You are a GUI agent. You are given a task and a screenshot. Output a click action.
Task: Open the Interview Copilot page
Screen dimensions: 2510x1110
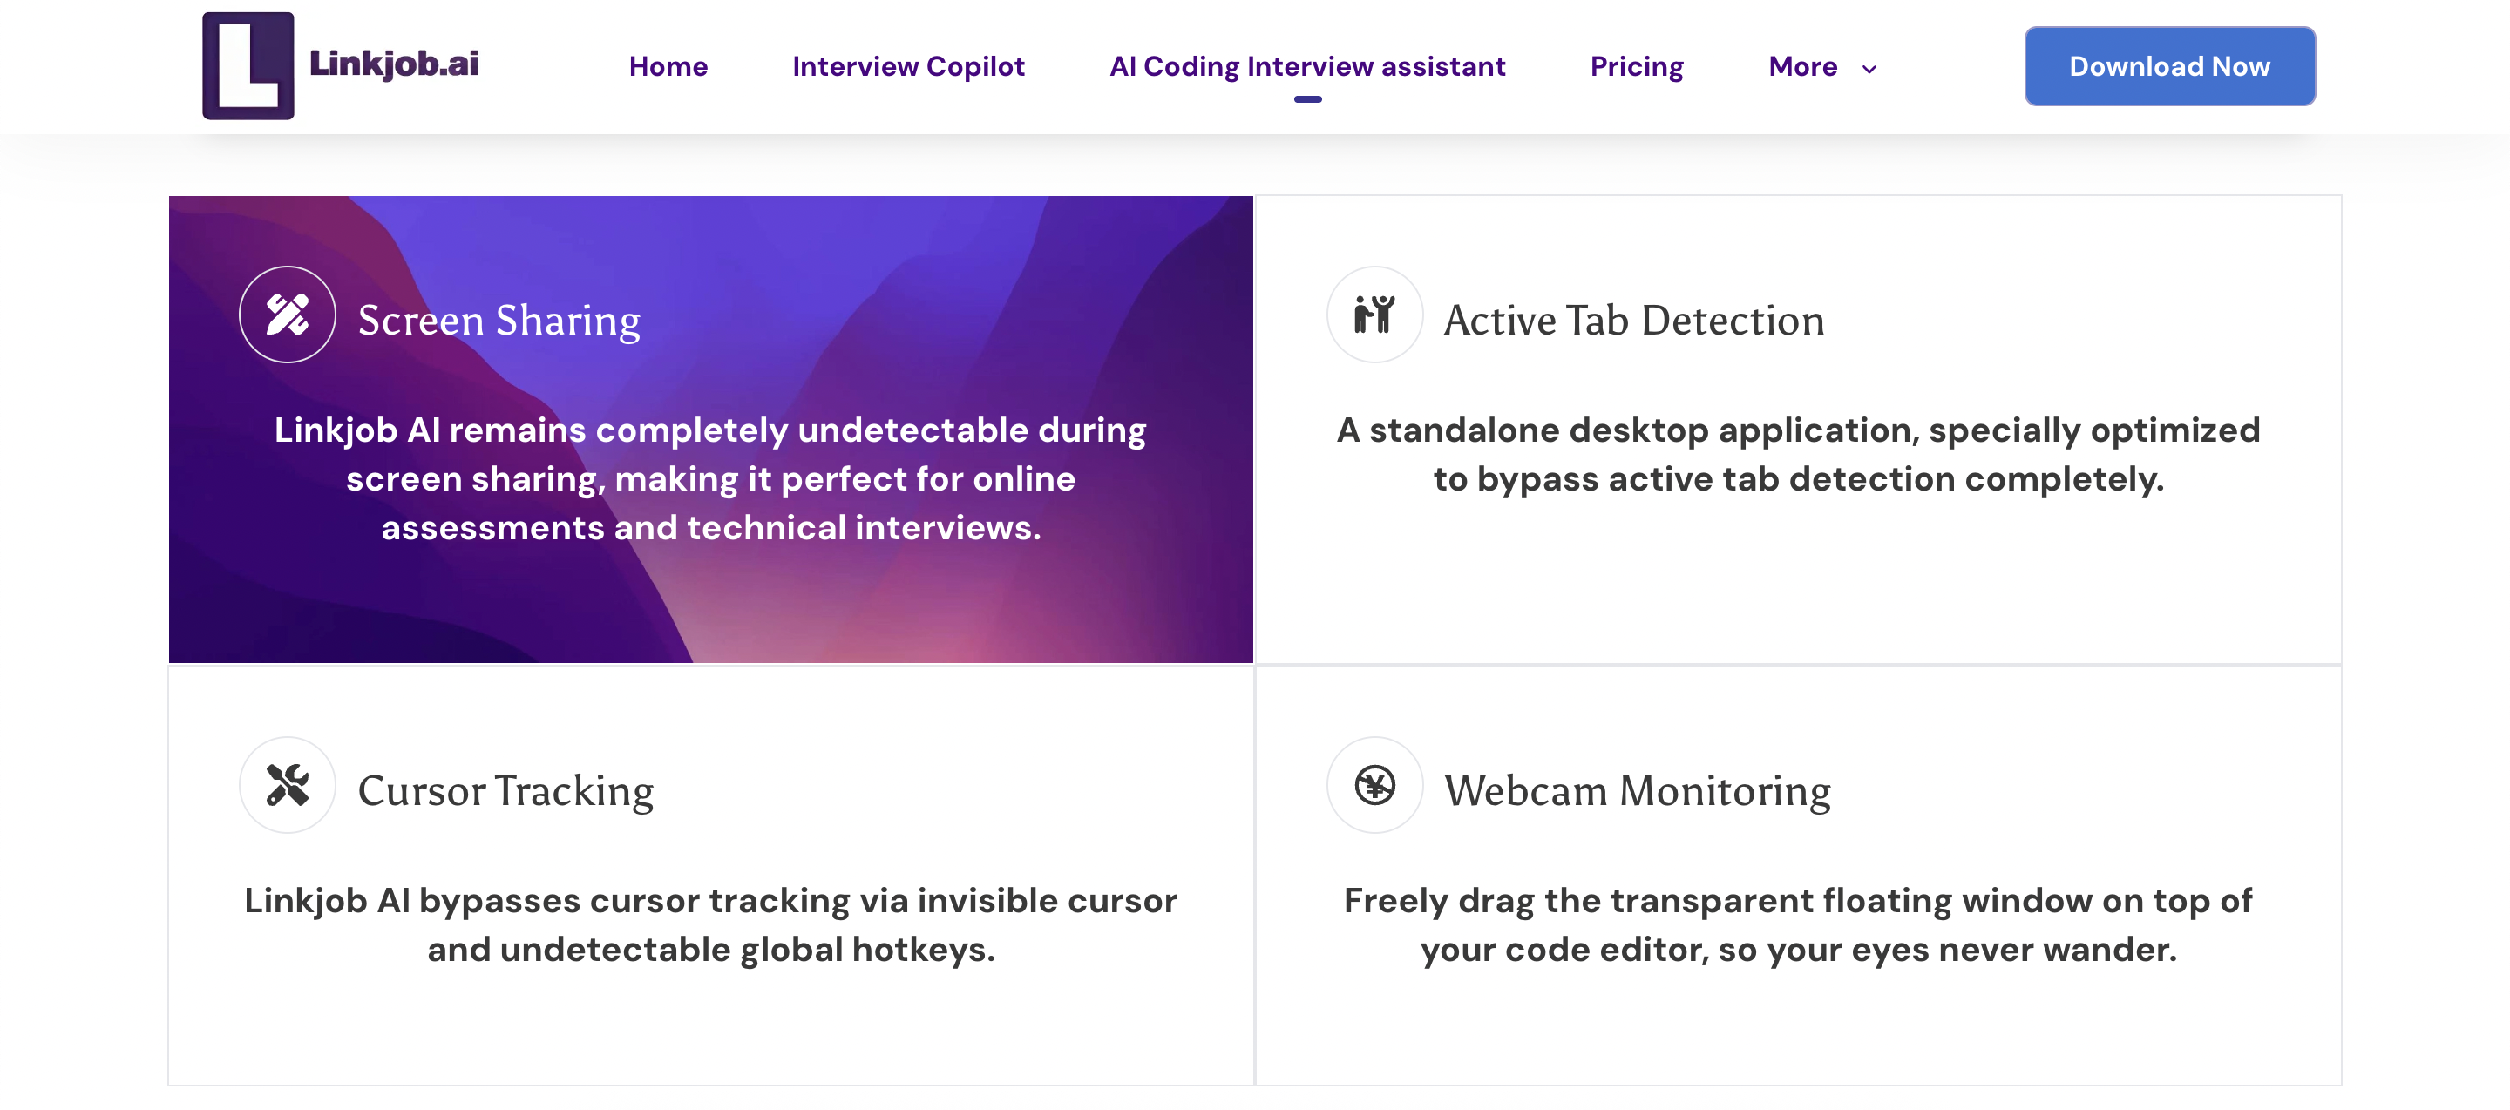pyautogui.click(x=907, y=66)
